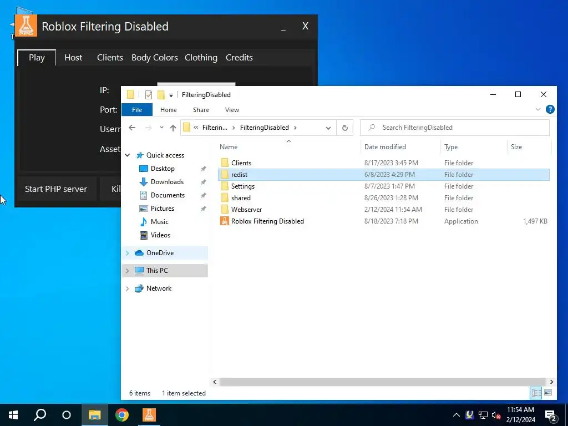Open Music in Quick access

click(x=159, y=222)
